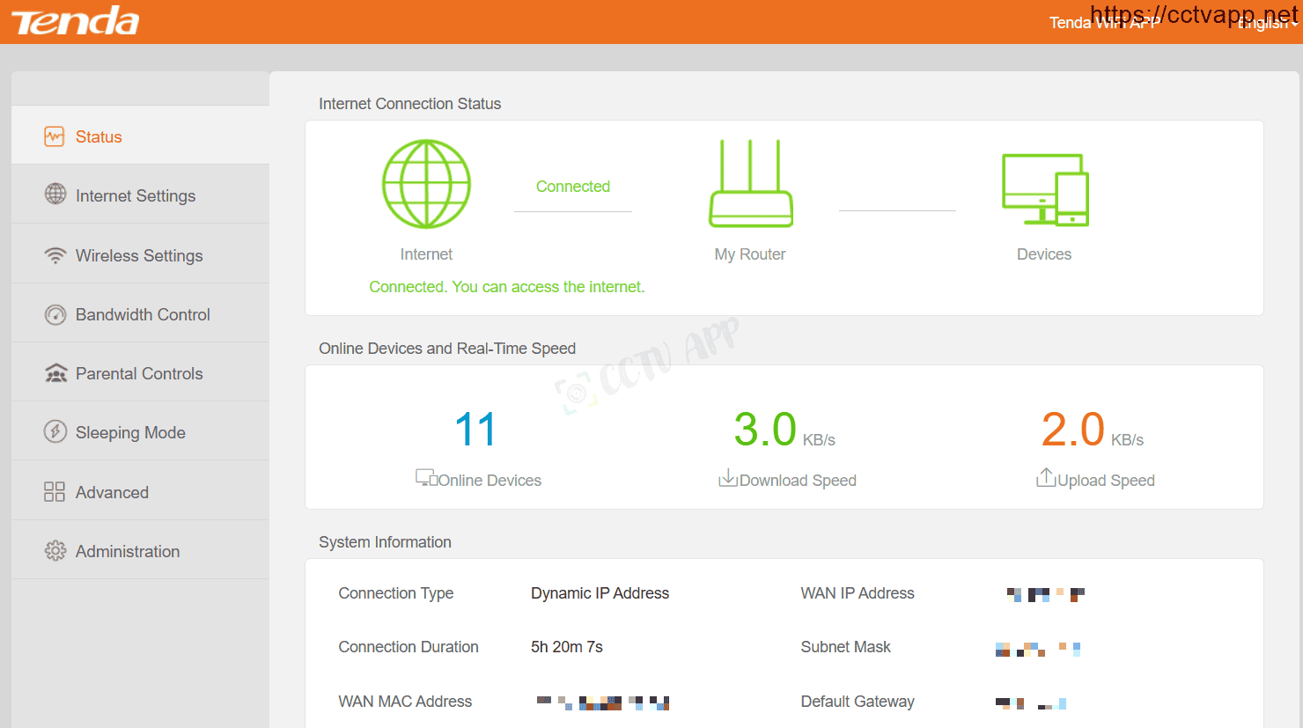
Task: Click the Internet Settings globe icon
Action: (55, 194)
